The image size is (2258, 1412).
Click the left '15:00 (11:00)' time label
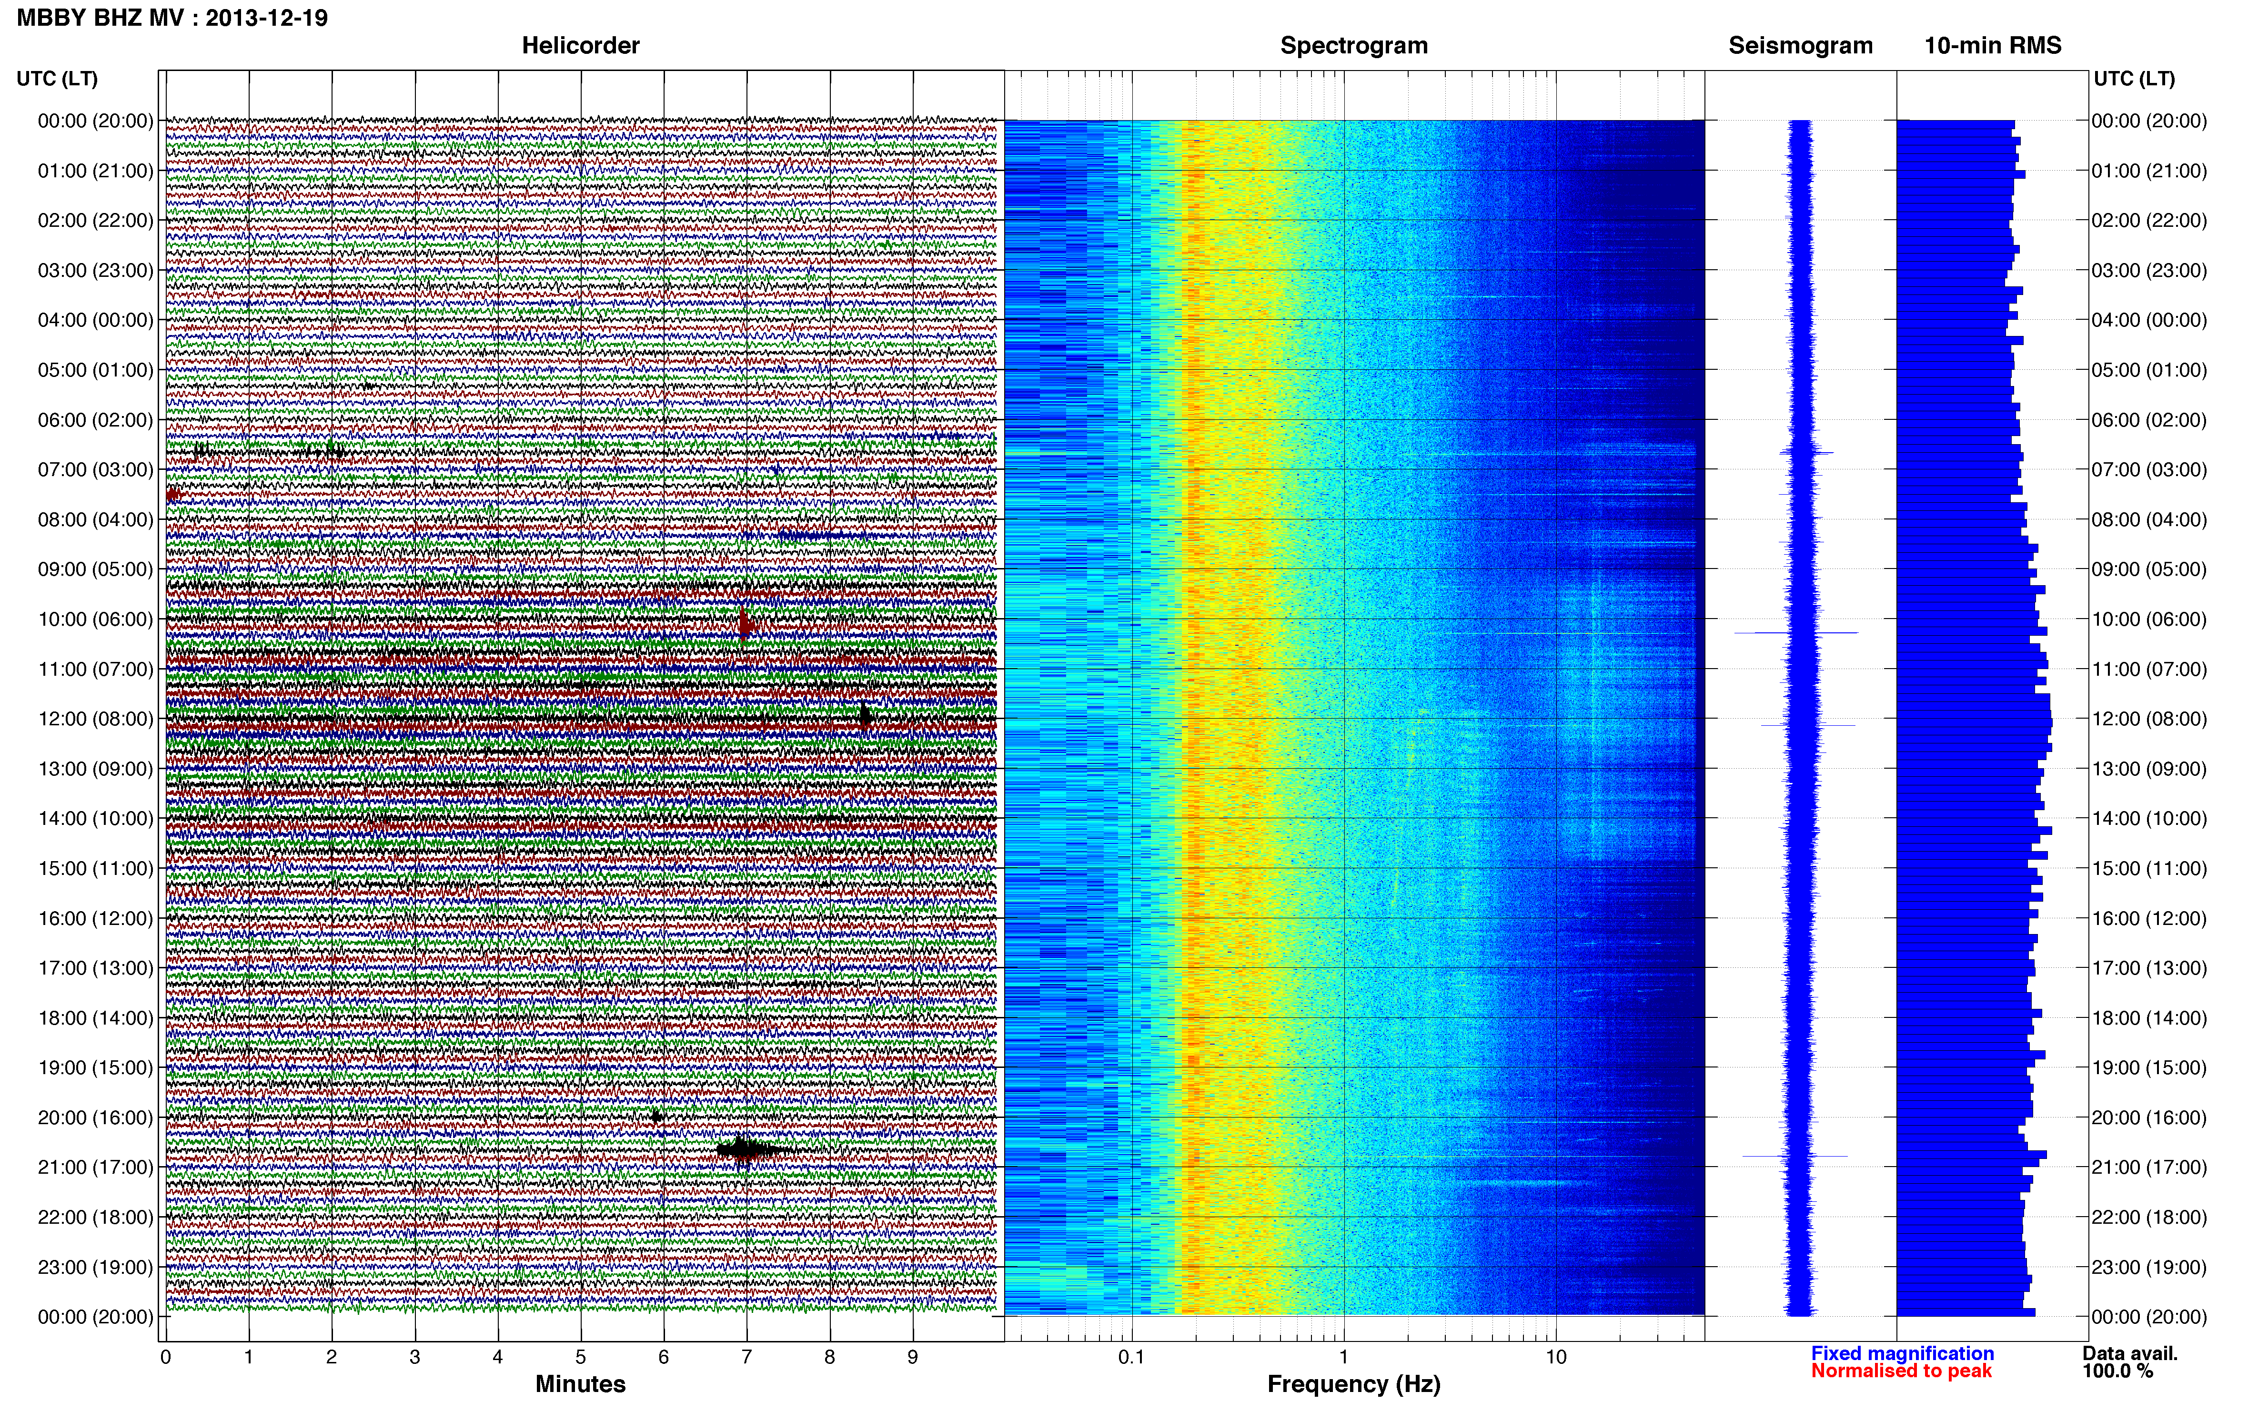95,868
